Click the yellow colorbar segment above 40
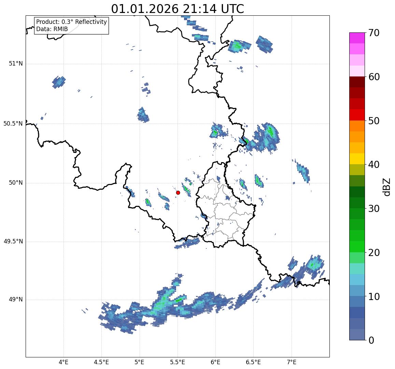Viewport: 395px width, 369px height. [x=357, y=159]
